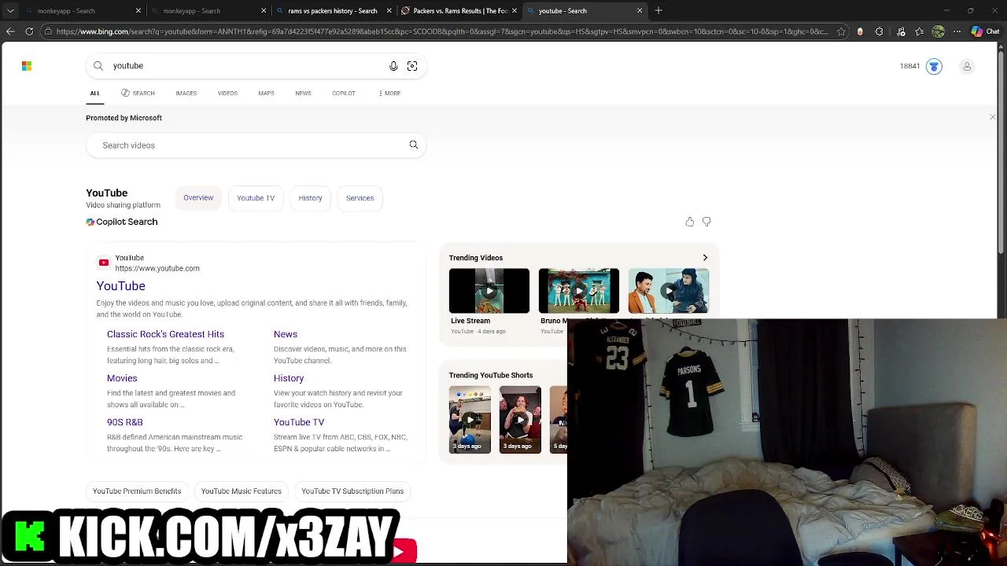Click the browser address bar URL
The image size is (1007, 566).
pyautogui.click(x=442, y=31)
